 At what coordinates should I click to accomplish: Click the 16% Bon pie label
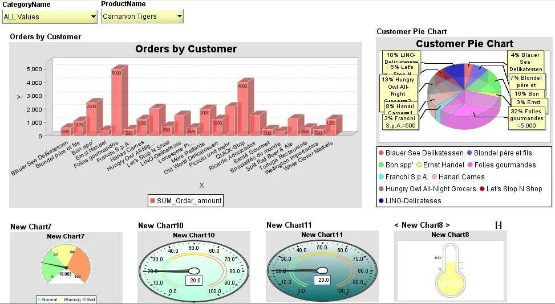[x=527, y=93]
